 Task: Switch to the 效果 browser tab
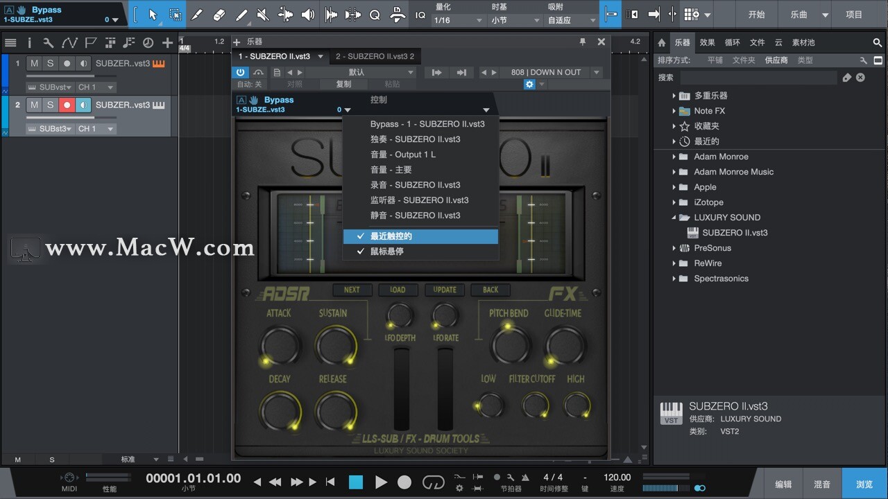[x=707, y=42]
